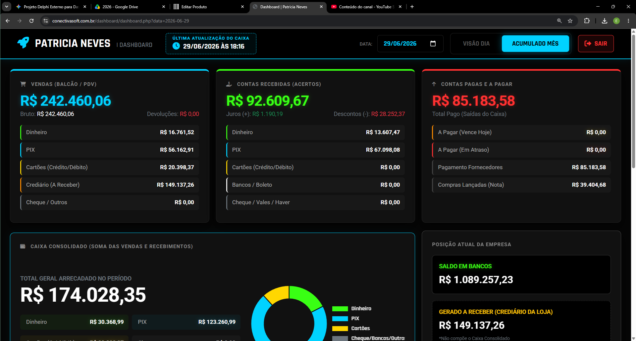
Task: Click the date field showing 29/06/2026
Action: [410, 44]
